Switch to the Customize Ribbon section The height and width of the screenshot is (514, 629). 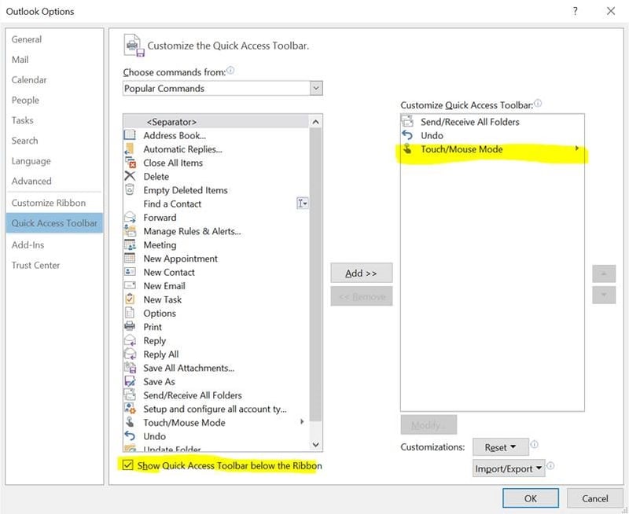49,203
